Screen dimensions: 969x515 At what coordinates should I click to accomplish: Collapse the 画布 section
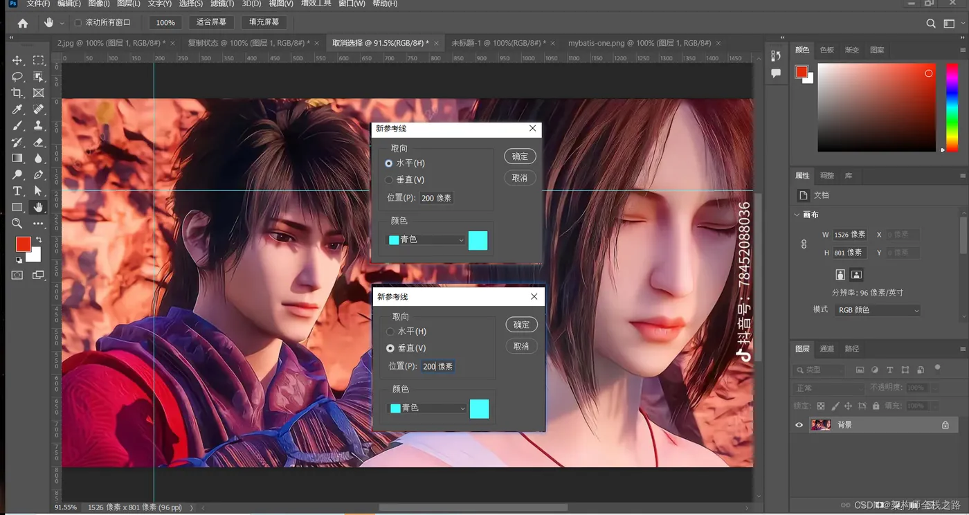(x=797, y=215)
